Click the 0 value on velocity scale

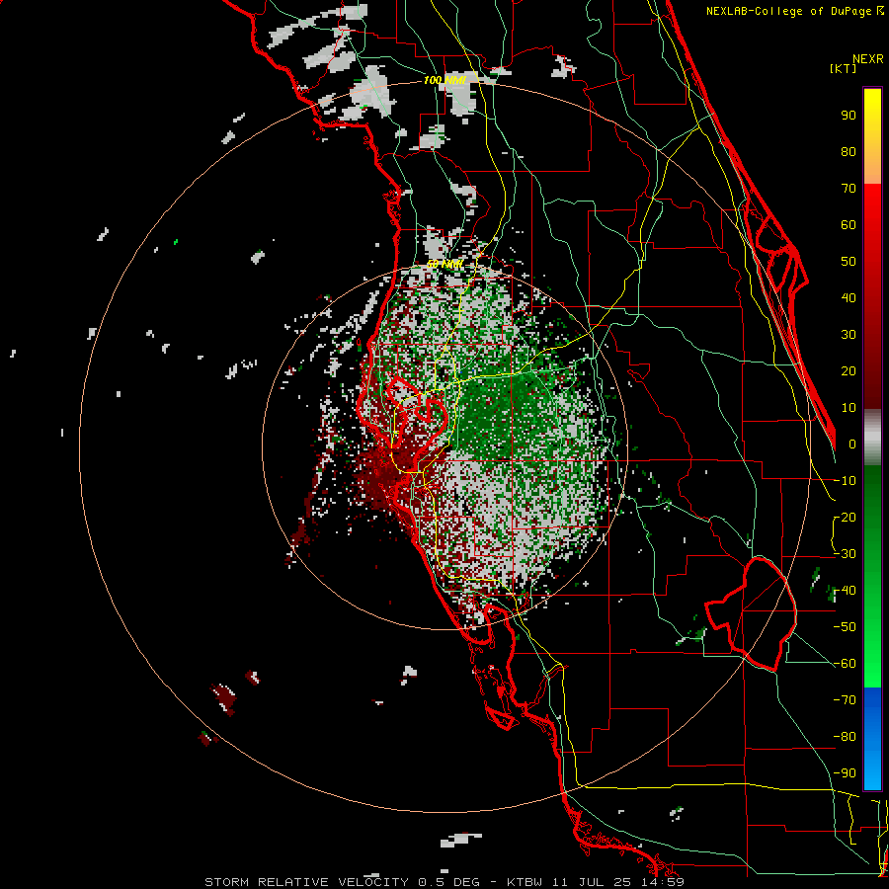(852, 444)
